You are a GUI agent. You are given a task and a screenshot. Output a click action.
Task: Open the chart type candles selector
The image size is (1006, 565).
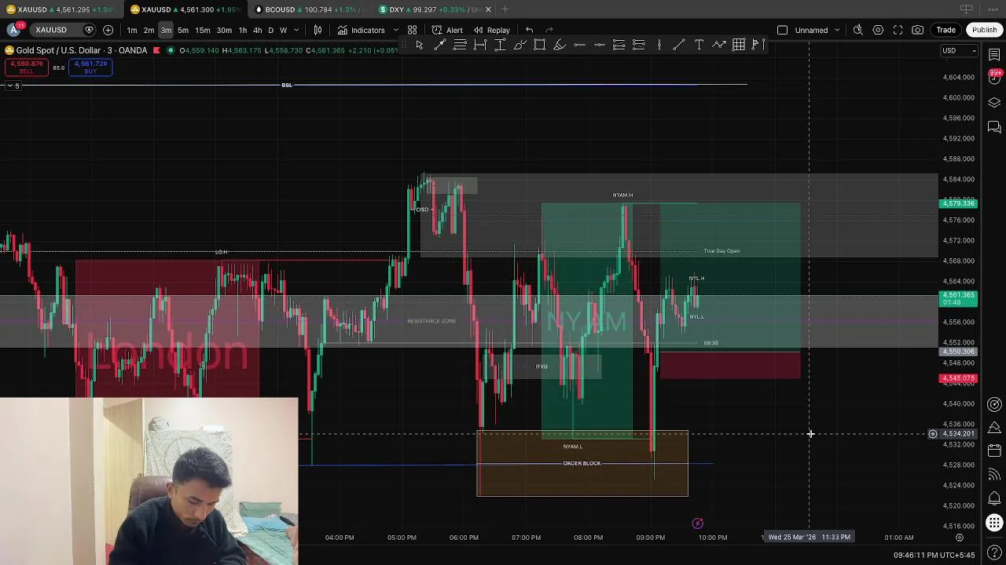318,30
